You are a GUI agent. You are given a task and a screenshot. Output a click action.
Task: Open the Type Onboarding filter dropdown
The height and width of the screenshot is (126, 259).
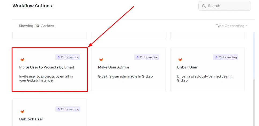[x=231, y=26]
